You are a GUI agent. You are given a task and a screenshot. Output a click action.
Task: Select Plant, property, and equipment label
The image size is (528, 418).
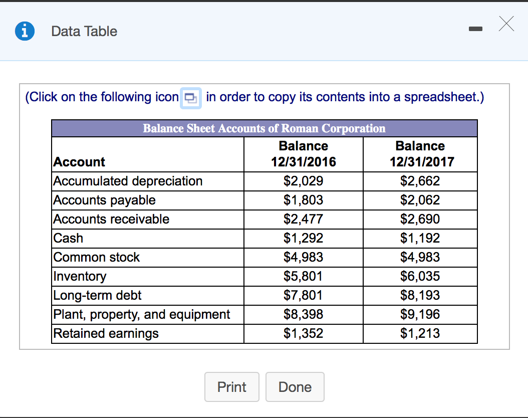141,315
